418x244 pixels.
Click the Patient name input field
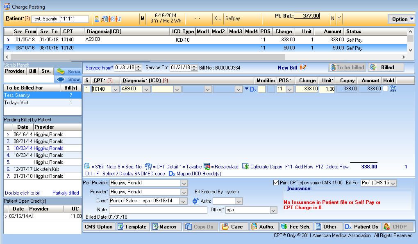coord(60,19)
